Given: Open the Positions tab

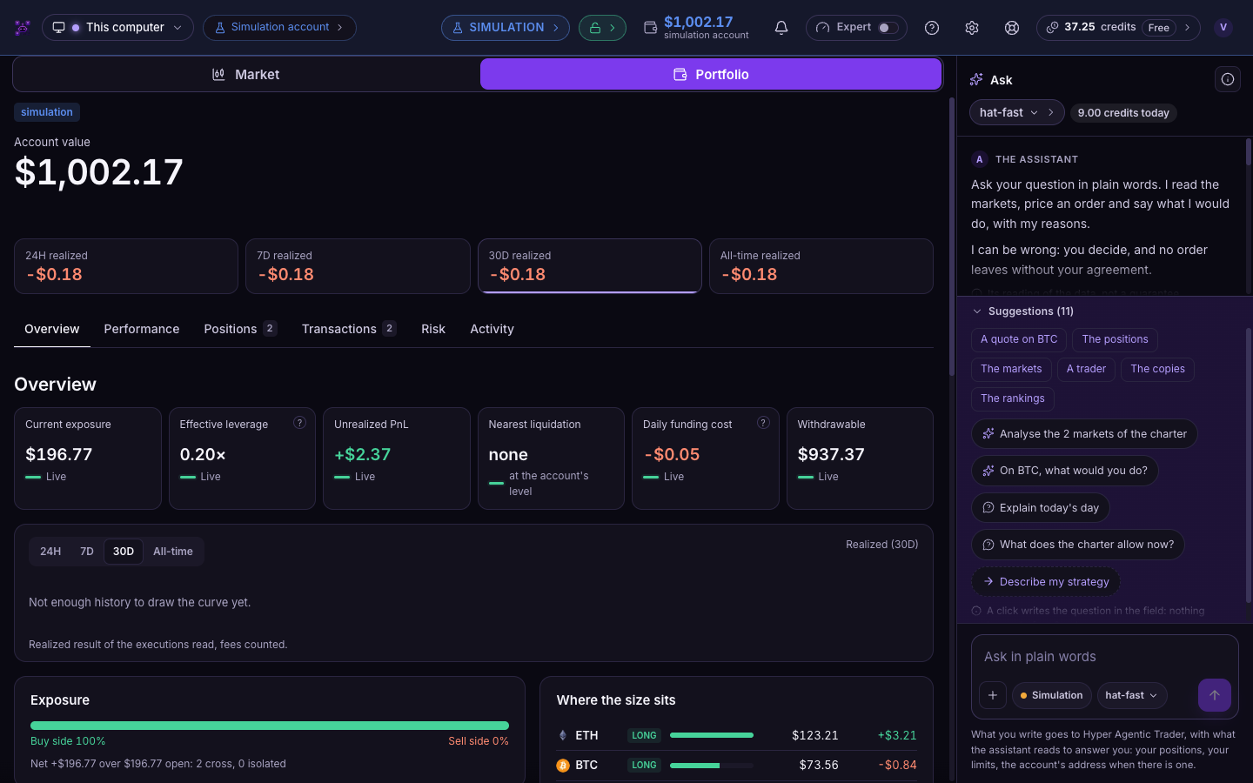Looking at the screenshot, I should click(x=240, y=329).
